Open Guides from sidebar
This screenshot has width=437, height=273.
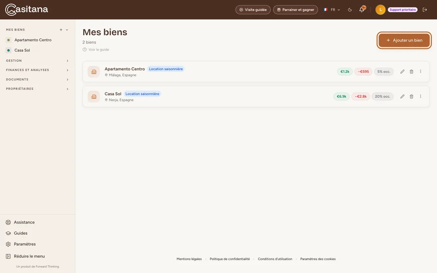click(x=17, y=233)
